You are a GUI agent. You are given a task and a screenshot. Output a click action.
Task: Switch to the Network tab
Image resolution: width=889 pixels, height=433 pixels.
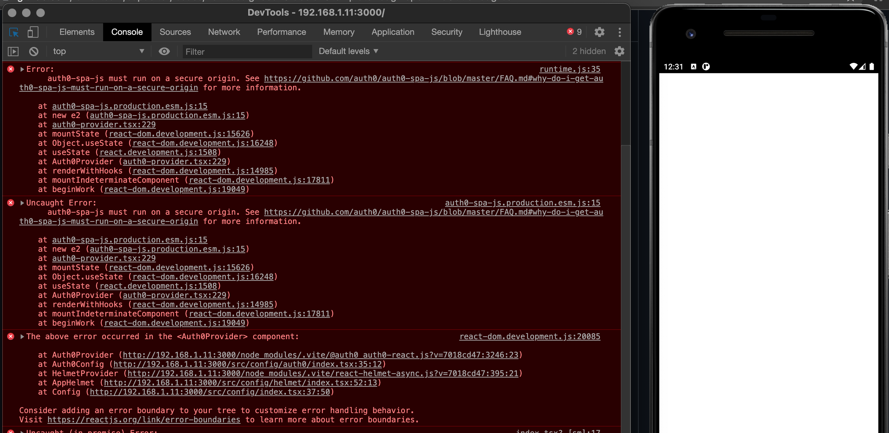pos(224,32)
